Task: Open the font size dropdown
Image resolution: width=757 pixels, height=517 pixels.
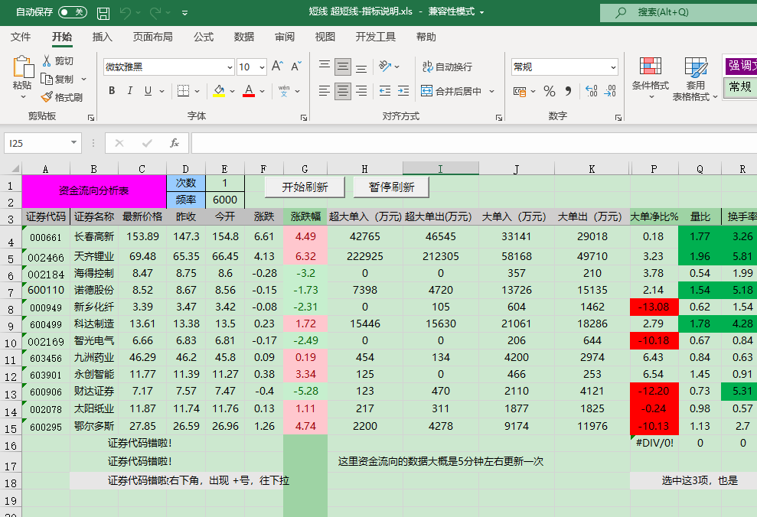Action: (x=260, y=67)
